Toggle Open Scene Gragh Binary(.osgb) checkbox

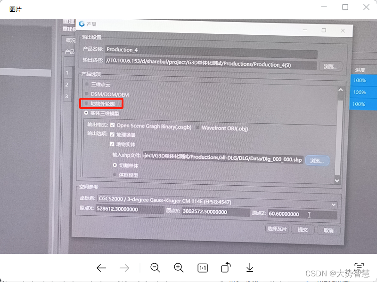click(x=112, y=125)
